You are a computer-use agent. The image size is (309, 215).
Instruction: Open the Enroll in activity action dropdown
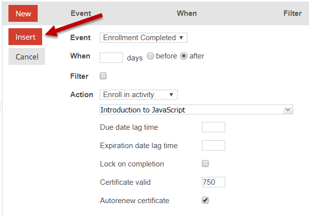[x=138, y=95]
